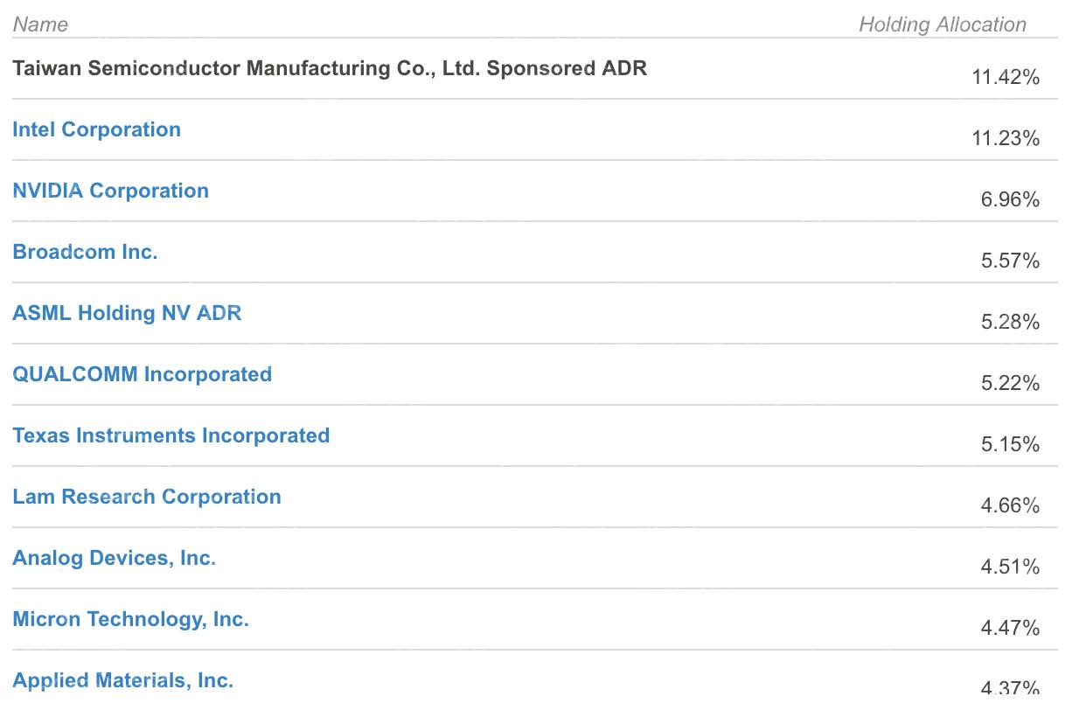
Task: Click the 5.57% Broadcom allocation value
Action: pos(1010,261)
